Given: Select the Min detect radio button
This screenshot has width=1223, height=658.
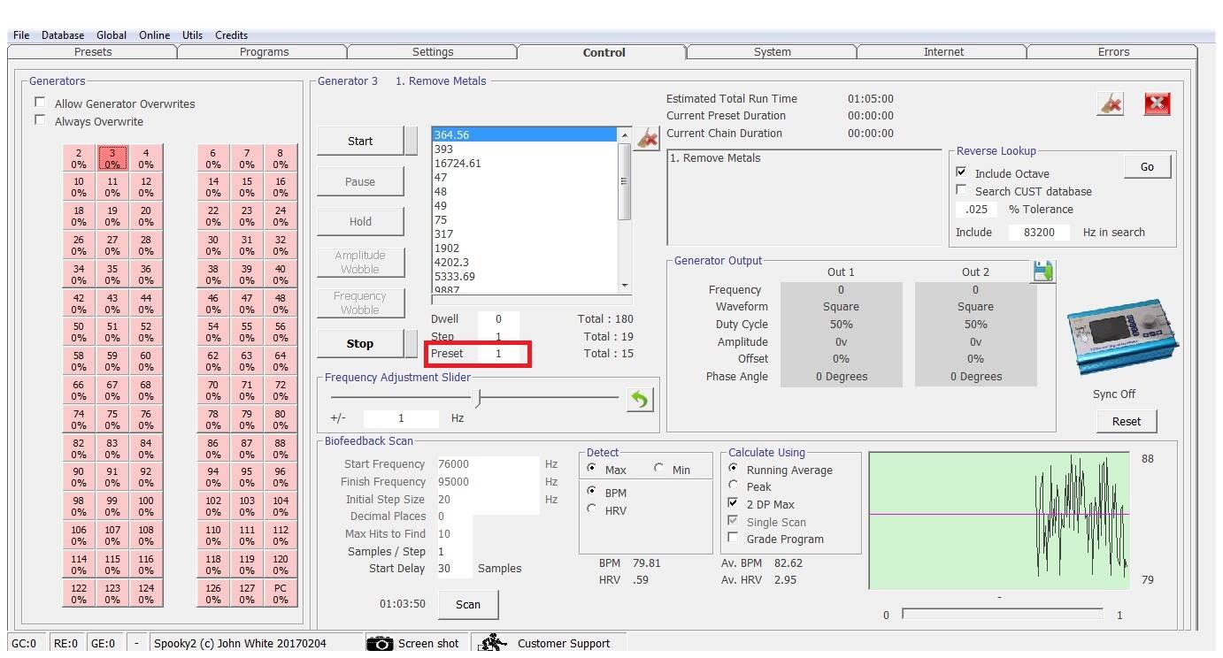Looking at the screenshot, I should point(658,469).
